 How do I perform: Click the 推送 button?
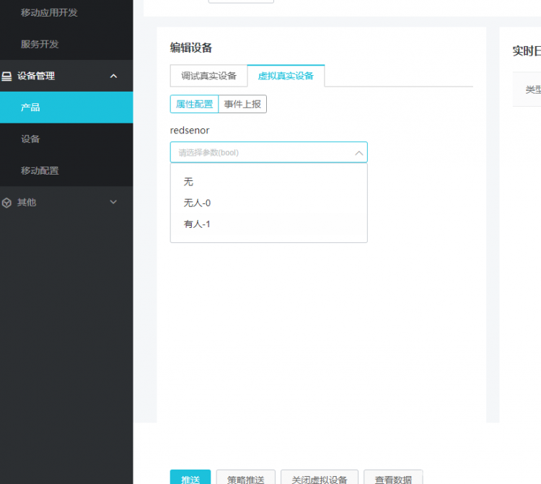pos(190,478)
